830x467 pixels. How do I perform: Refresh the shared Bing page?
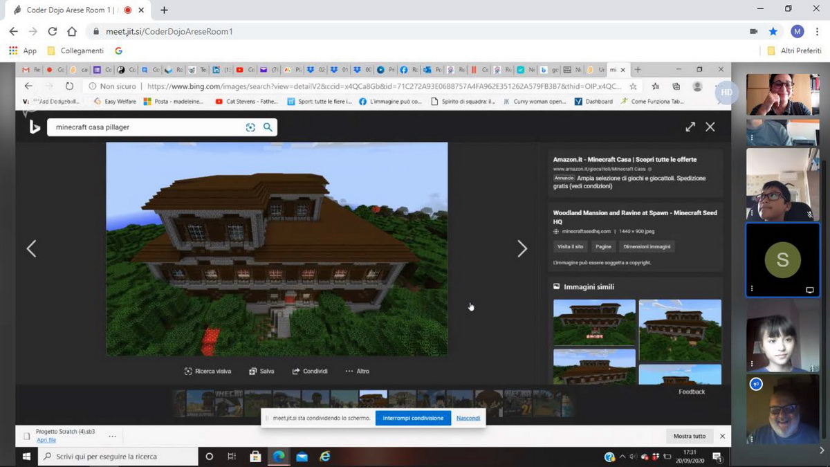click(x=69, y=86)
